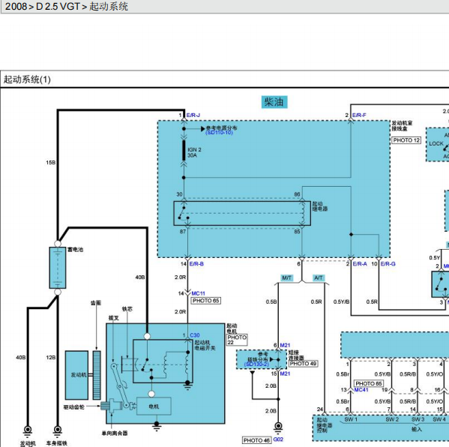Screen dimensions: 449x447
Task: Open the E/R-J connector link
Action: pos(193,115)
